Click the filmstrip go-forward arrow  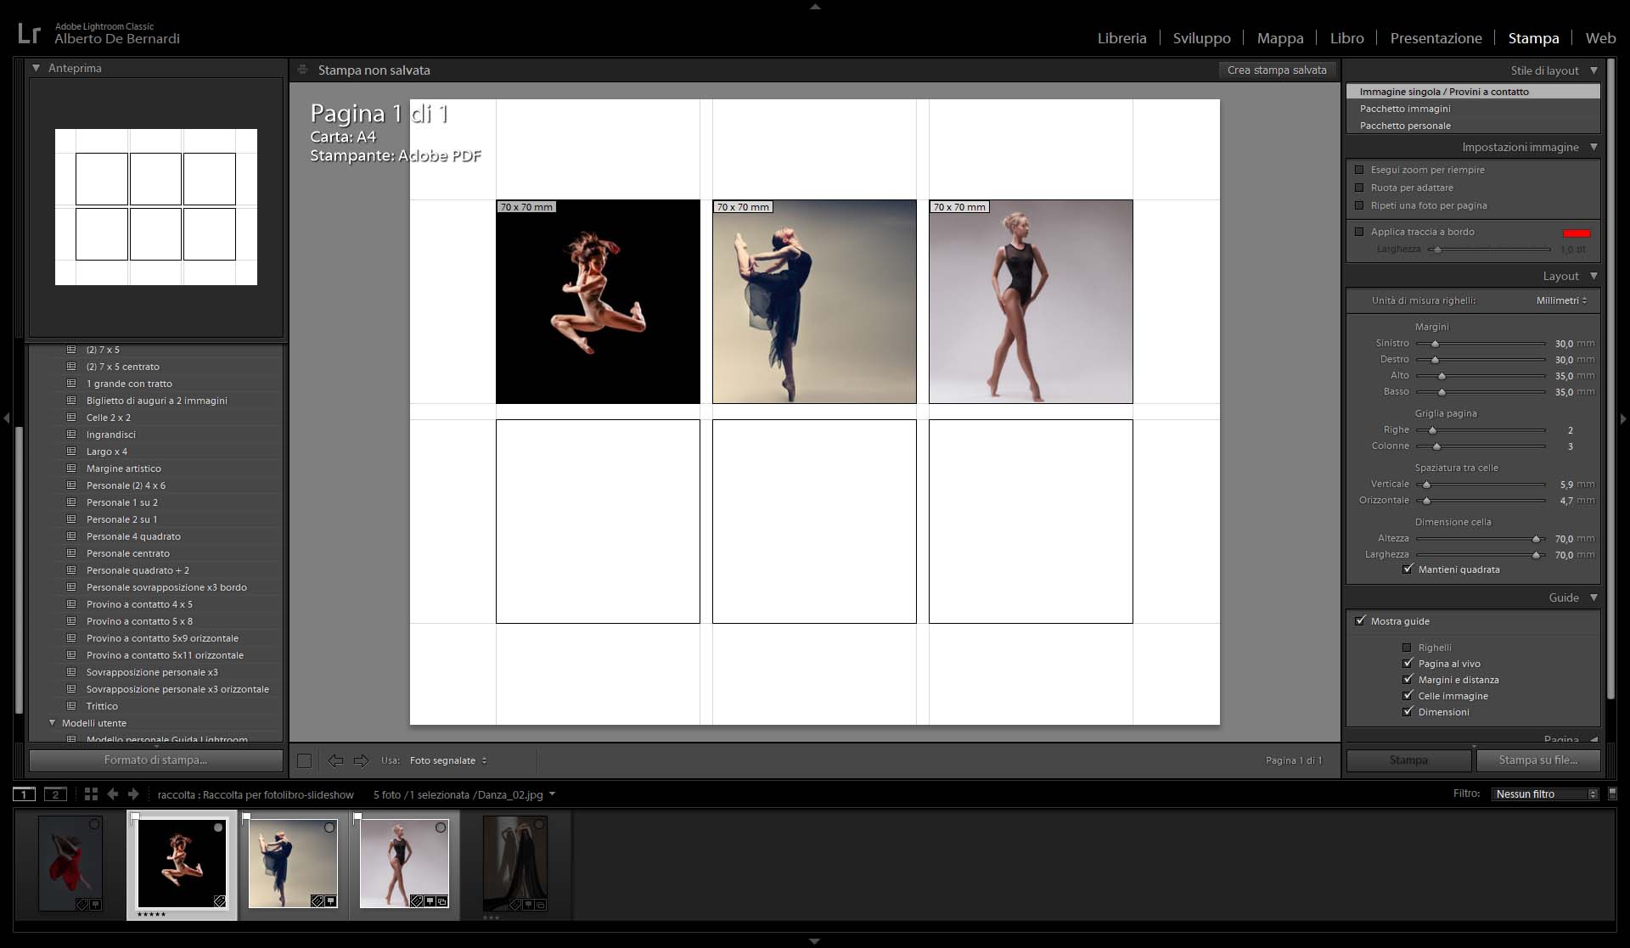[x=133, y=794]
